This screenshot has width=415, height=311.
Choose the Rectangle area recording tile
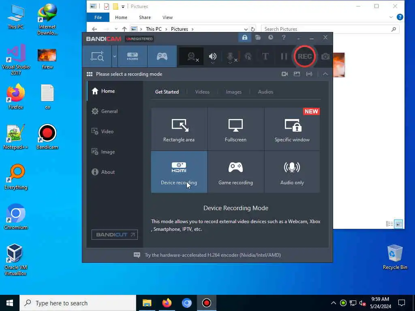point(179,129)
